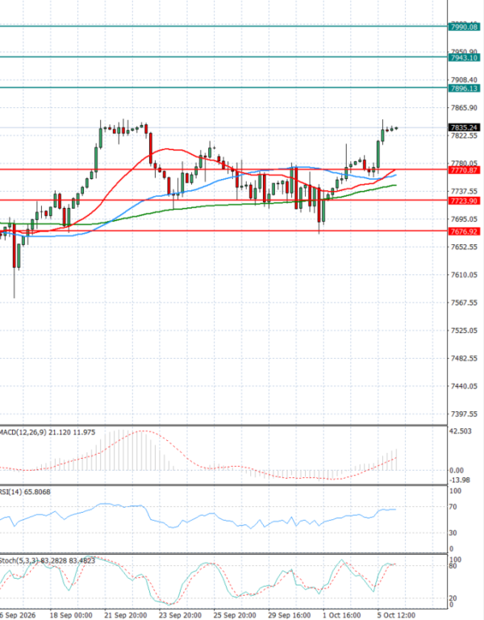Click the 7567.55 price axis value
Screen dimensions: 484x620
[x=464, y=302]
